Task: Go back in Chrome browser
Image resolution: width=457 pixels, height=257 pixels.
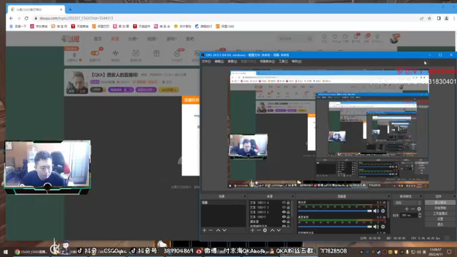Action: click(11, 18)
